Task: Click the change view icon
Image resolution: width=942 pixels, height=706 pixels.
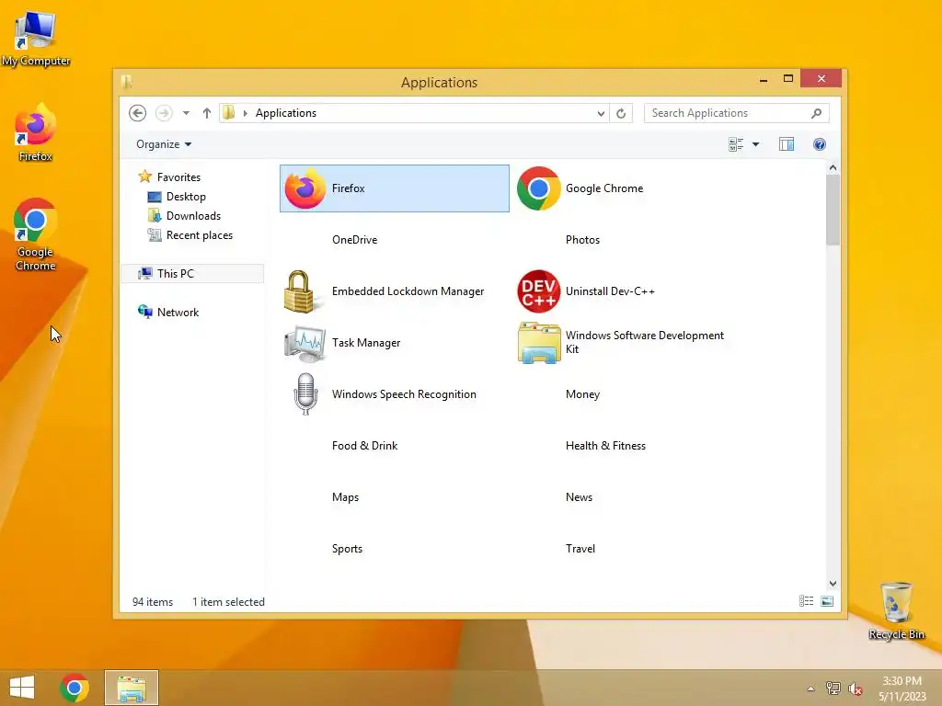Action: click(736, 144)
